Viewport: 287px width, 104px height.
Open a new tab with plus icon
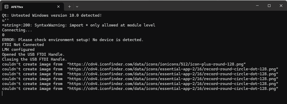(69, 7)
